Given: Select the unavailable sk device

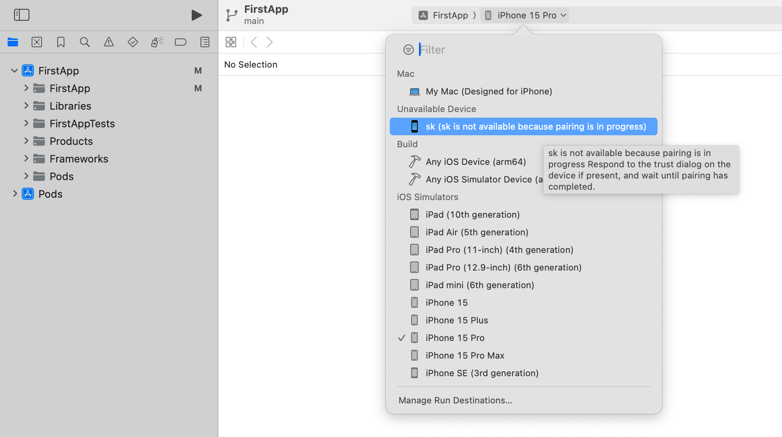Looking at the screenshot, I should pos(523,126).
